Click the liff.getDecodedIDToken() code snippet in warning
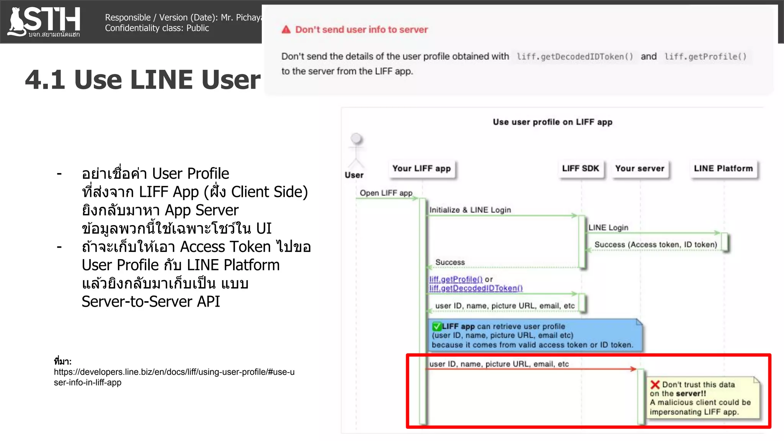 (x=575, y=57)
